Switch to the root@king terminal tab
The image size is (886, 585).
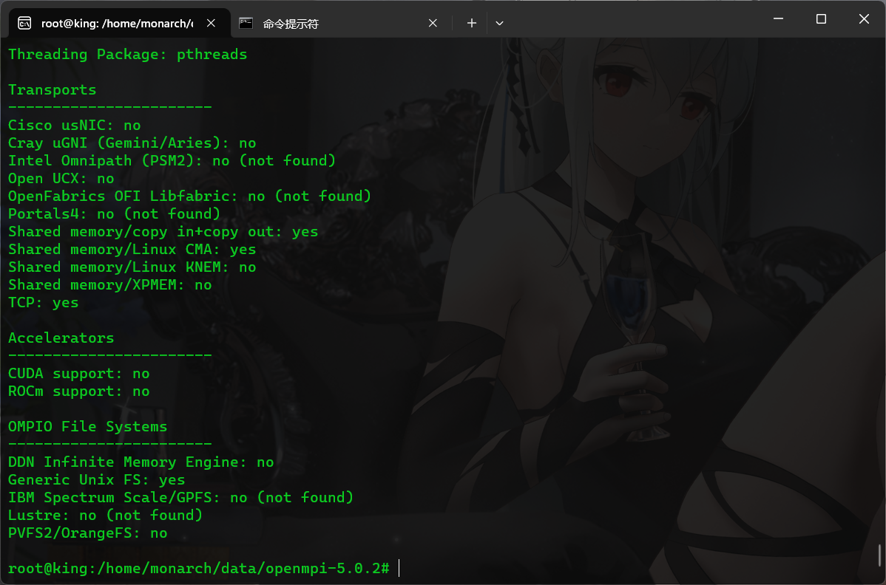118,23
